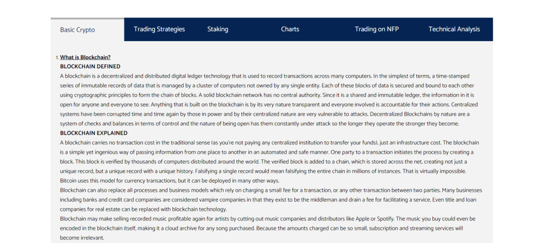Select the Charts tab

pyautogui.click(x=290, y=30)
